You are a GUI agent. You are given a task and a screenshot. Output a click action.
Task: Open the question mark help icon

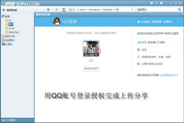click(x=139, y=22)
